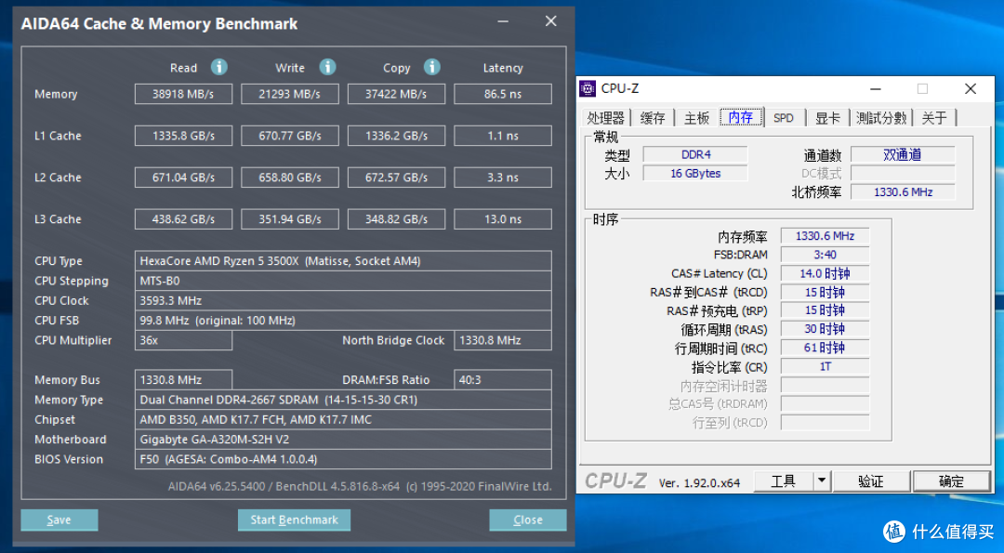Click the tRP value 15 时钟 in CPU-Z
This screenshot has width=1004, height=553.
(826, 310)
